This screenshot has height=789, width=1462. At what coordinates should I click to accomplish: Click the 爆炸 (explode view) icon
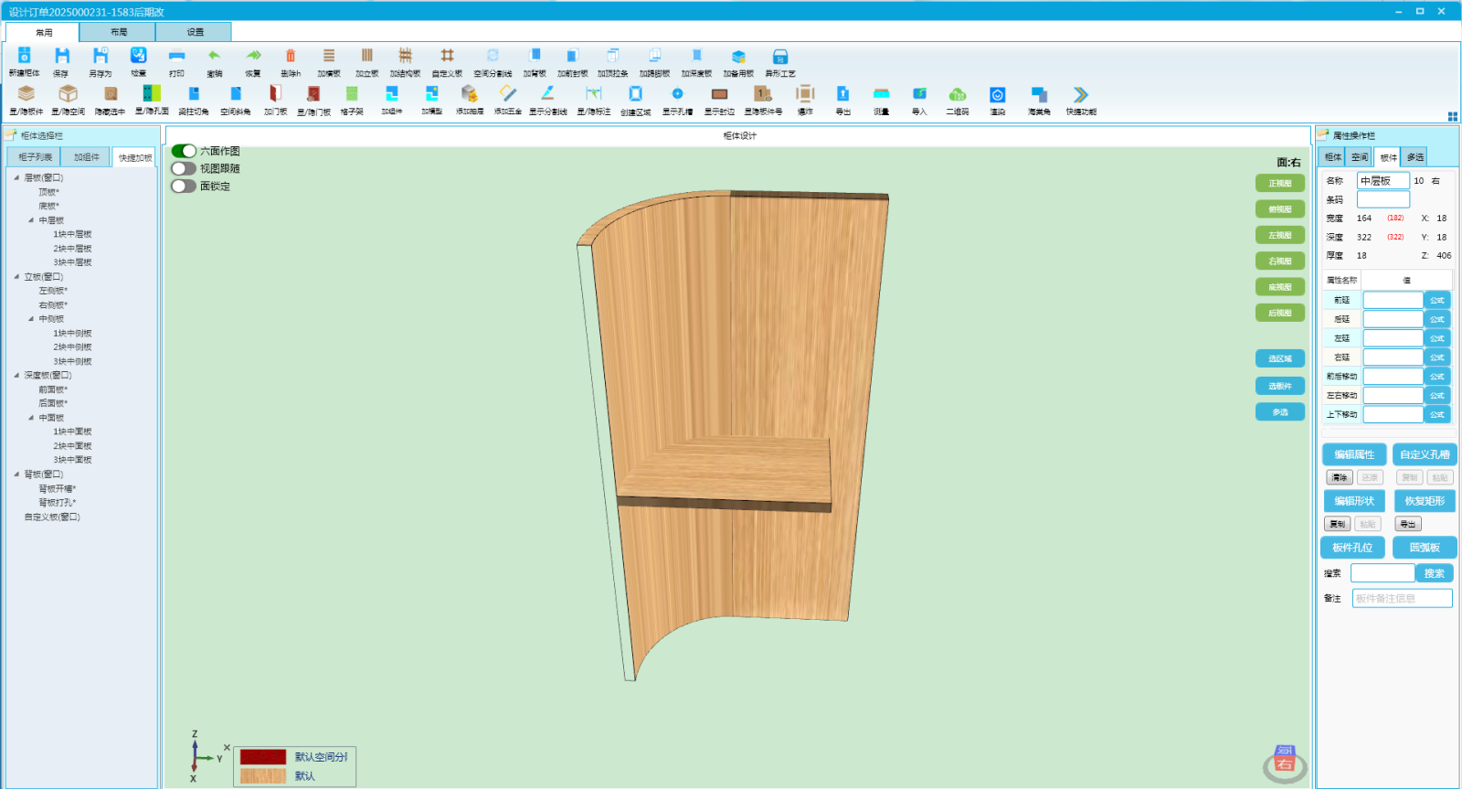[805, 94]
